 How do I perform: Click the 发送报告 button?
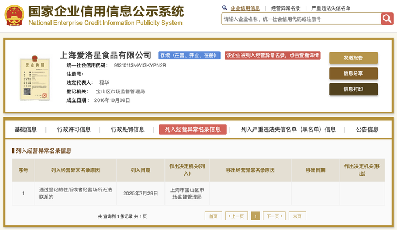tap(353, 58)
